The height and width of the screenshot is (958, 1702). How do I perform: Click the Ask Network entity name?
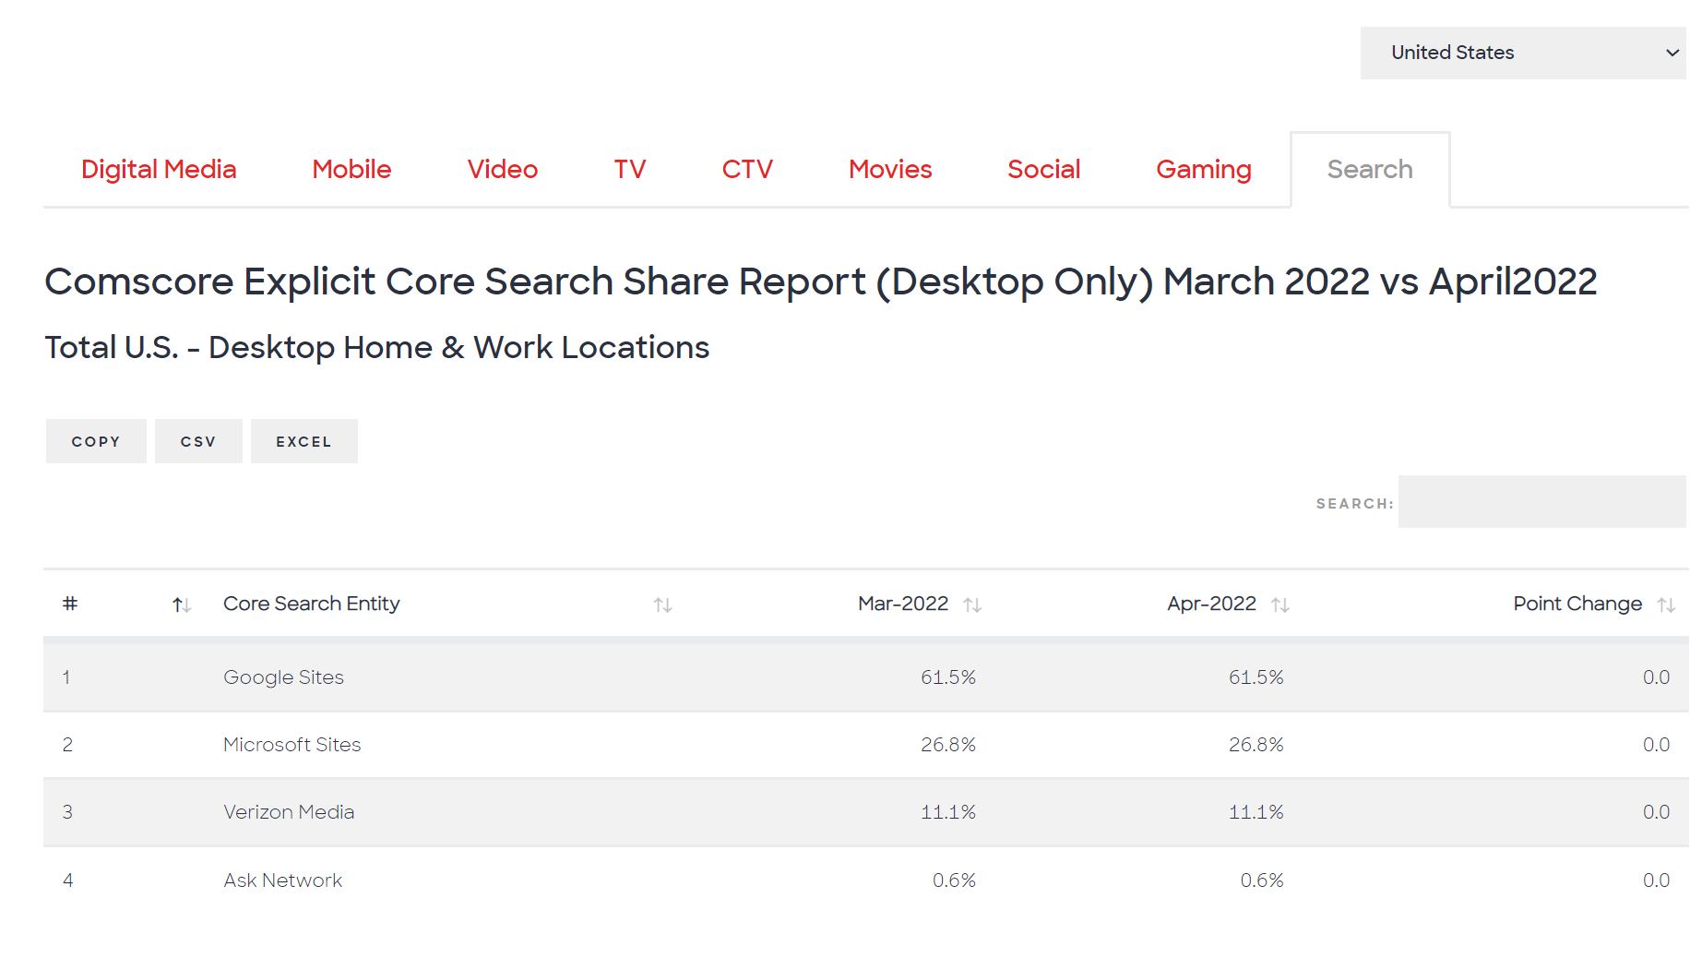click(x=282, y=880)
